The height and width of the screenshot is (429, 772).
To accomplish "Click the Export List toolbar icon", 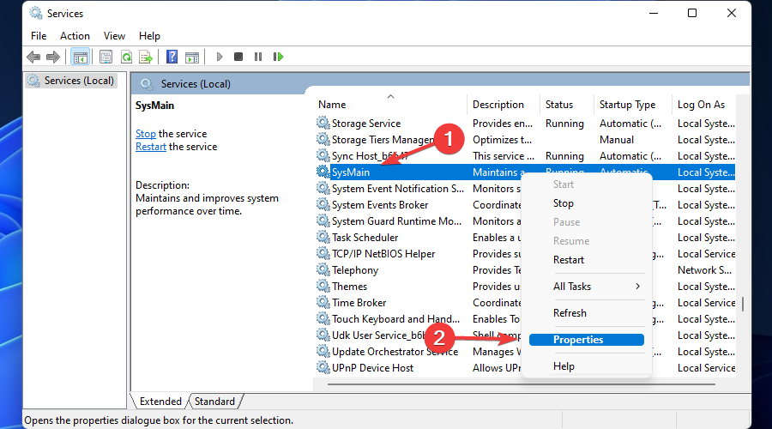I will pos(146,57).
